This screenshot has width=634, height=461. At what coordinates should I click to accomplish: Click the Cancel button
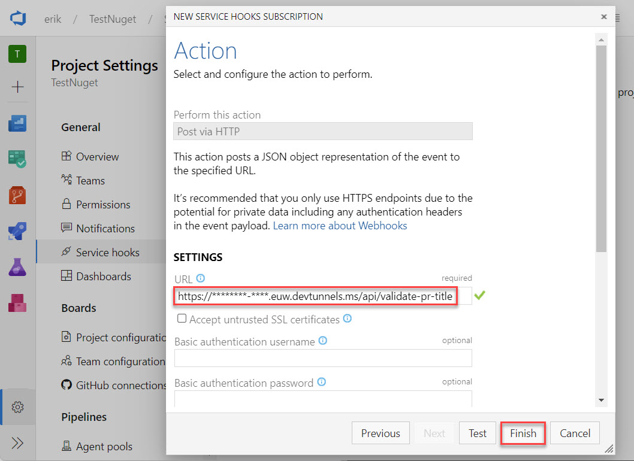575,433
